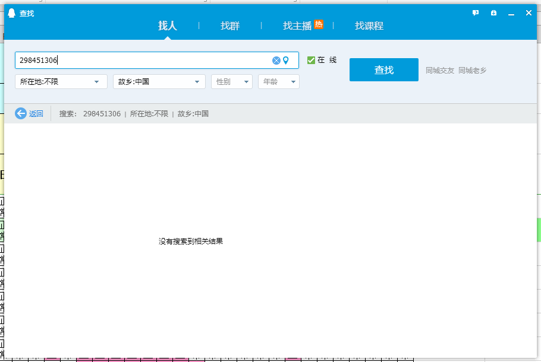Minimize the 查找 window

tap(511, 13)
